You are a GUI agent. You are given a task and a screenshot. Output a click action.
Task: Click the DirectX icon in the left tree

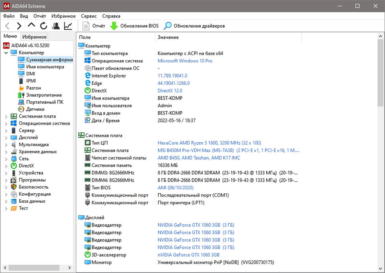click(14, 166)
